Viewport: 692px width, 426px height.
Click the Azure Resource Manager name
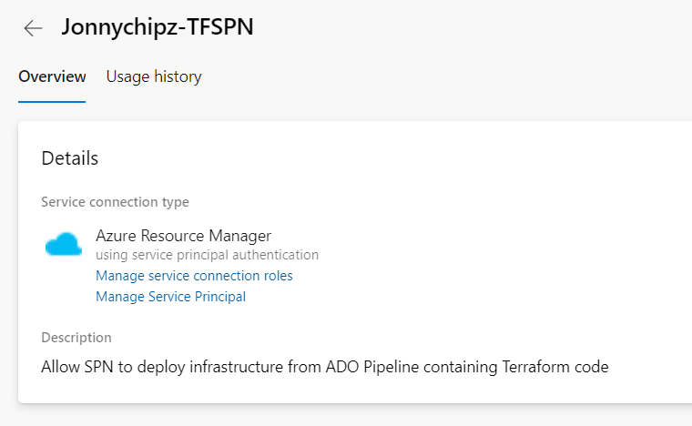183,236
